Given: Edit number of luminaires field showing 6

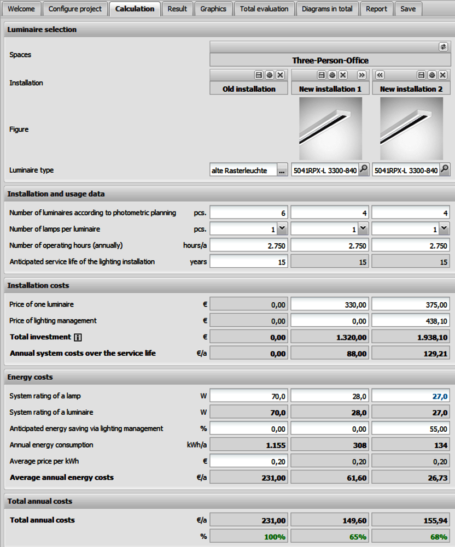Looking at the screenshot, I should pos(249,213).
